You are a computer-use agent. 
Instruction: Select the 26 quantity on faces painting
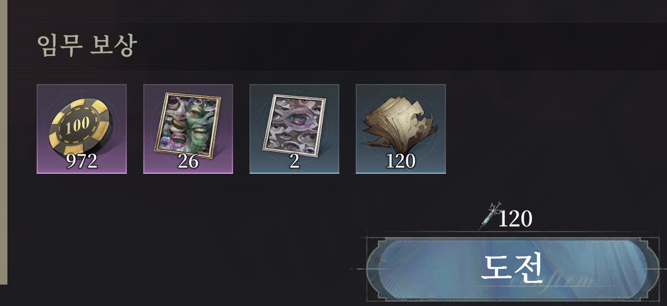(x=188, y=161)
